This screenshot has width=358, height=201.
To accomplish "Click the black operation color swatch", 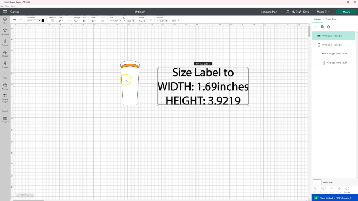I will click(x=43, y=21).
